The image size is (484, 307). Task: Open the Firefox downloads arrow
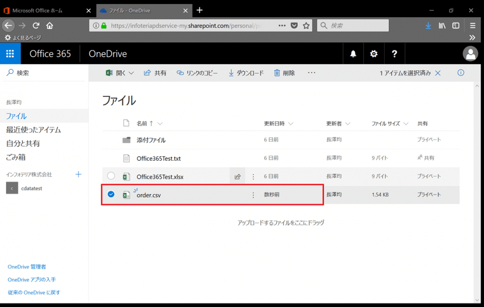tap(428, 25)
